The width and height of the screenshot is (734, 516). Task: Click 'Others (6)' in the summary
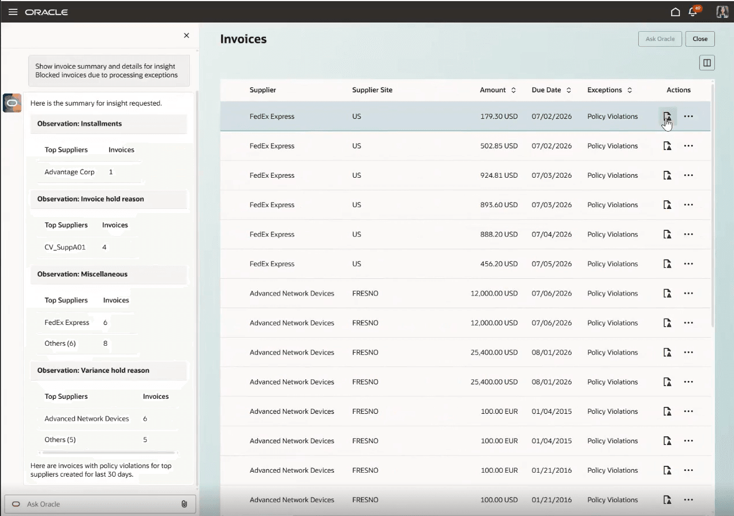click(60, 343)
